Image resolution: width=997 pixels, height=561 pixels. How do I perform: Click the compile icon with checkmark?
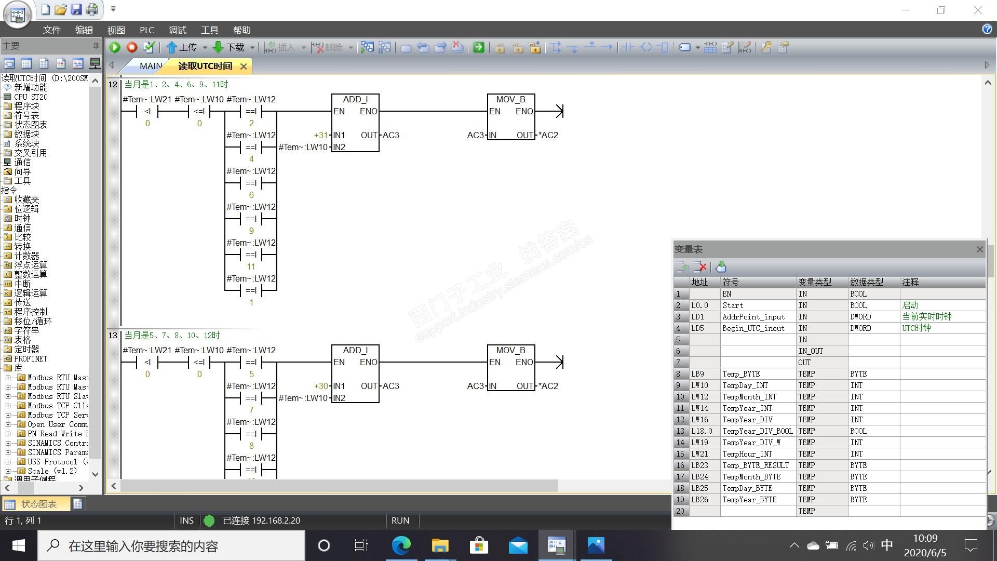[x=149, y=47]
